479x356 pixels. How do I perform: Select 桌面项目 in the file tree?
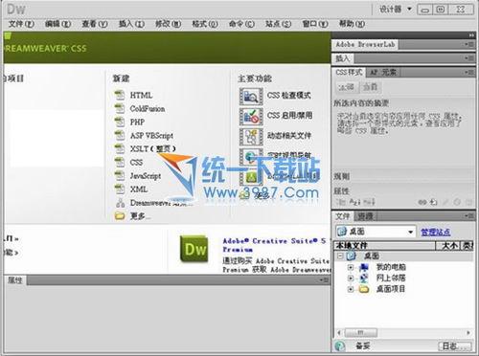[x=391, y=289]
